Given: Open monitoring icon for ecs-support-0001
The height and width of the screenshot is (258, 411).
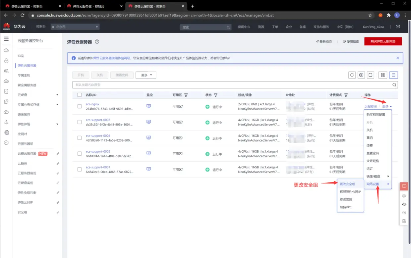Looking at the screenshot, I should pos(148,169).
